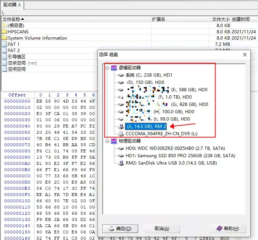Click the 逻辑驱动器 label
Viewport: 258px width, 240px height.
click(x=130, y=68)
